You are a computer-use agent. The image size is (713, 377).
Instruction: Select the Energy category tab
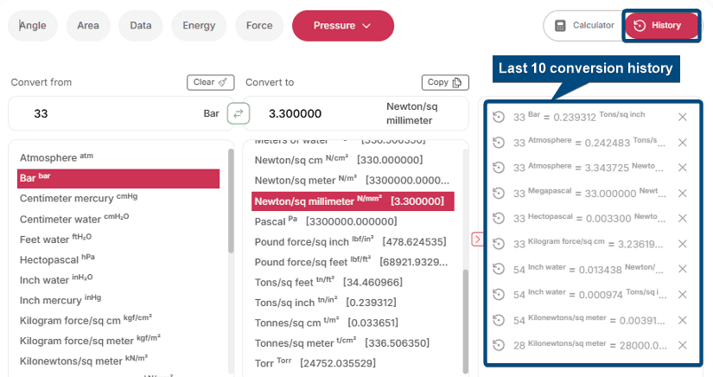tap(199, 26)
